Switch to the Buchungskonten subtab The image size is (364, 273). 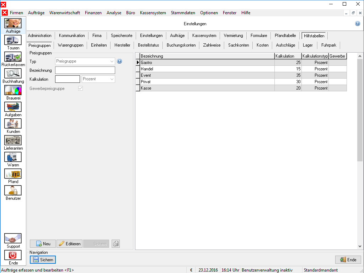tap(181, 45)
